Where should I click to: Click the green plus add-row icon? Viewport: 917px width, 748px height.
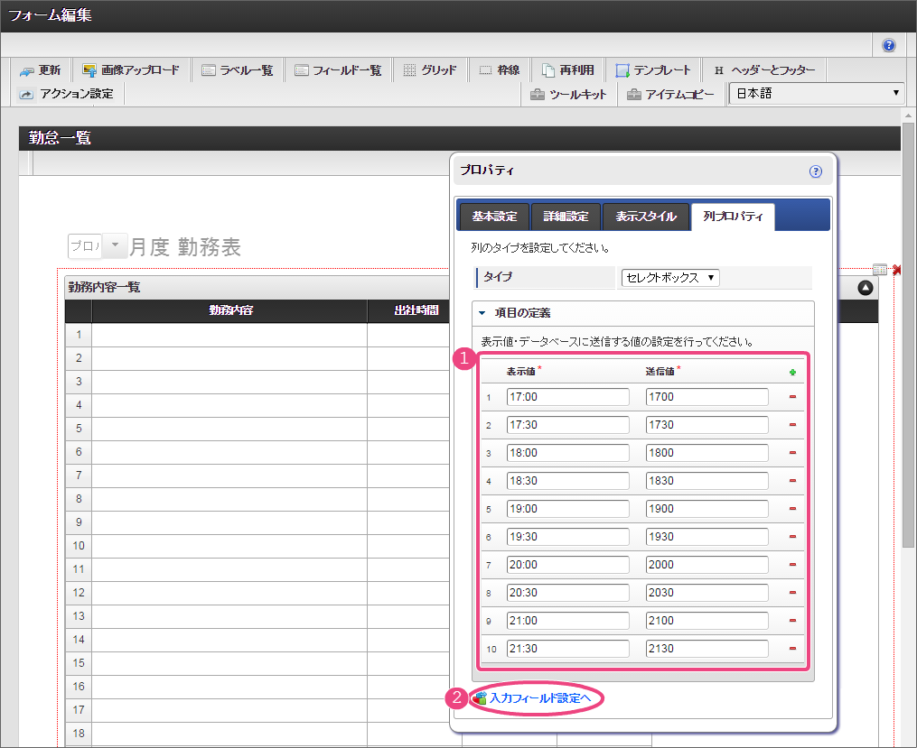[x=792, y=372]
